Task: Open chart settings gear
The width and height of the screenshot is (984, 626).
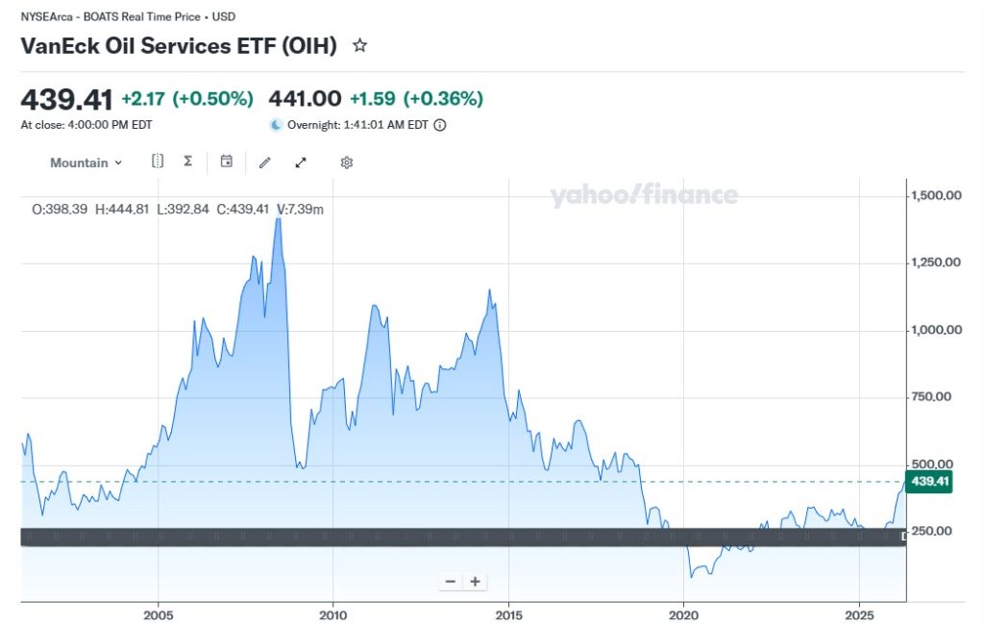Action: (347, 163)
